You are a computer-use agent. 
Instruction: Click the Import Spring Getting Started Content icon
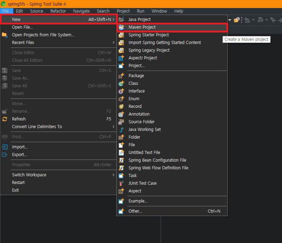coord(121,43)
